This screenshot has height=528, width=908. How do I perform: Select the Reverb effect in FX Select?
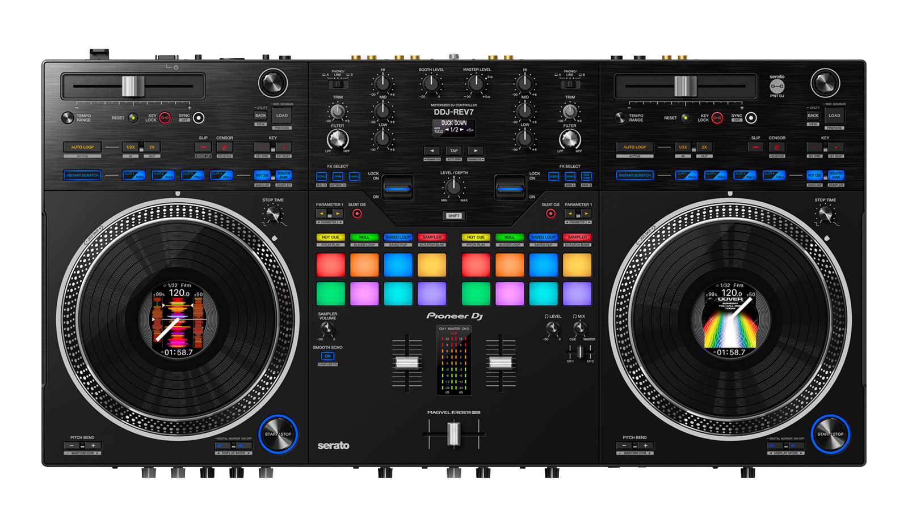[x=553, y=177]
